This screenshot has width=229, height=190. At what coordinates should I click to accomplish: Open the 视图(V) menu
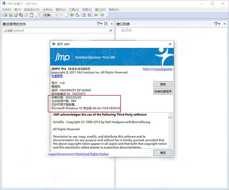coord(87,10)
